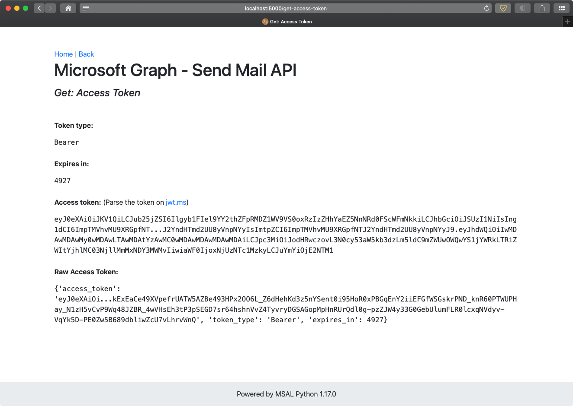Image resolution: width=573 pixels, height=406 pixels.
Task: Click the access token string starting eyJ0eXAiOiJKV1Qi
Action: tap(286, 235)
